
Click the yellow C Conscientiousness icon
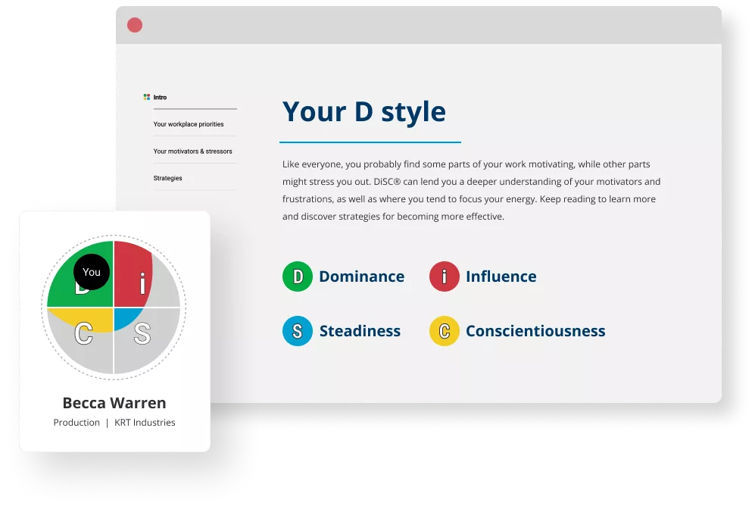click(x=444, y=331)
